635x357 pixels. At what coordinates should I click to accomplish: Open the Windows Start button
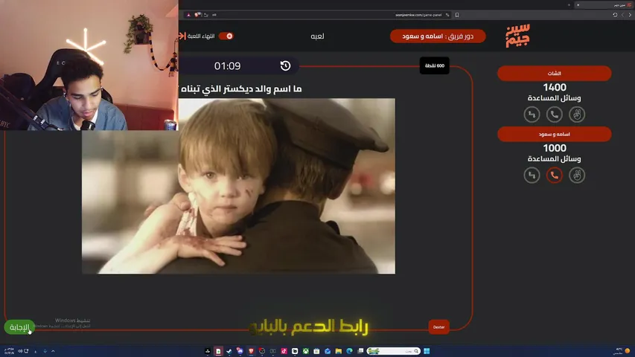[x=427, y=351]
